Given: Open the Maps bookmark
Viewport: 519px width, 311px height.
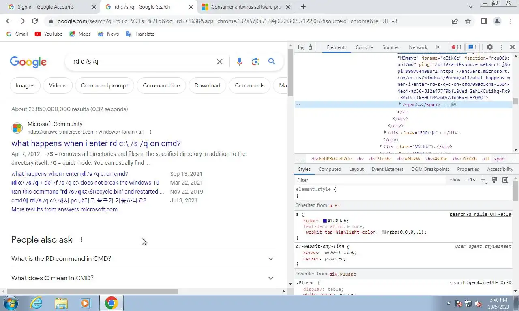Looking at the screenshot, I should [x=80, y=34].
